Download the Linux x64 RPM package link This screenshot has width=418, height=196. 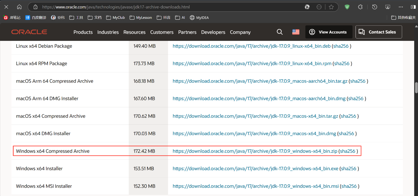[x=252, y=64]
